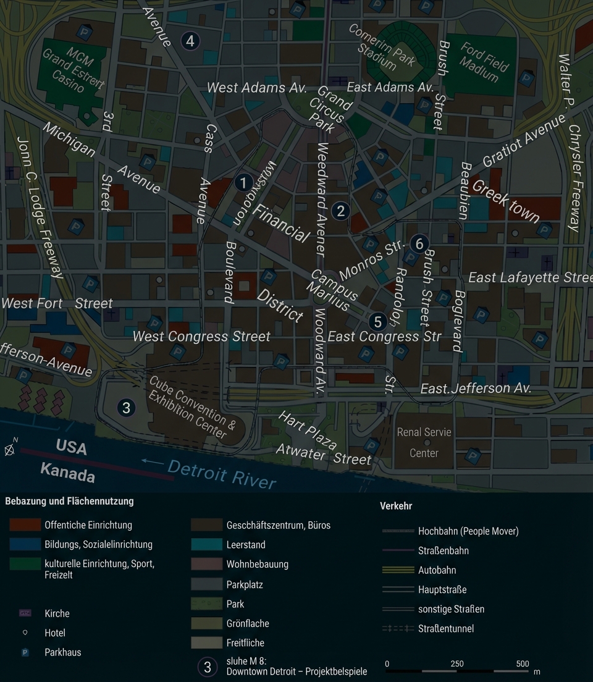Select the parking icon near Renal Servie Center
Screen dimensions: 593x682
473,454
